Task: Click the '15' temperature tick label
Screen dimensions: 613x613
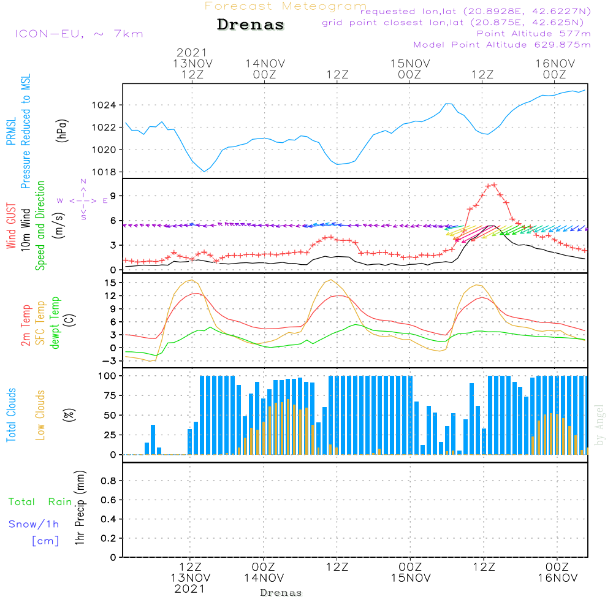Action: (110, 283)
